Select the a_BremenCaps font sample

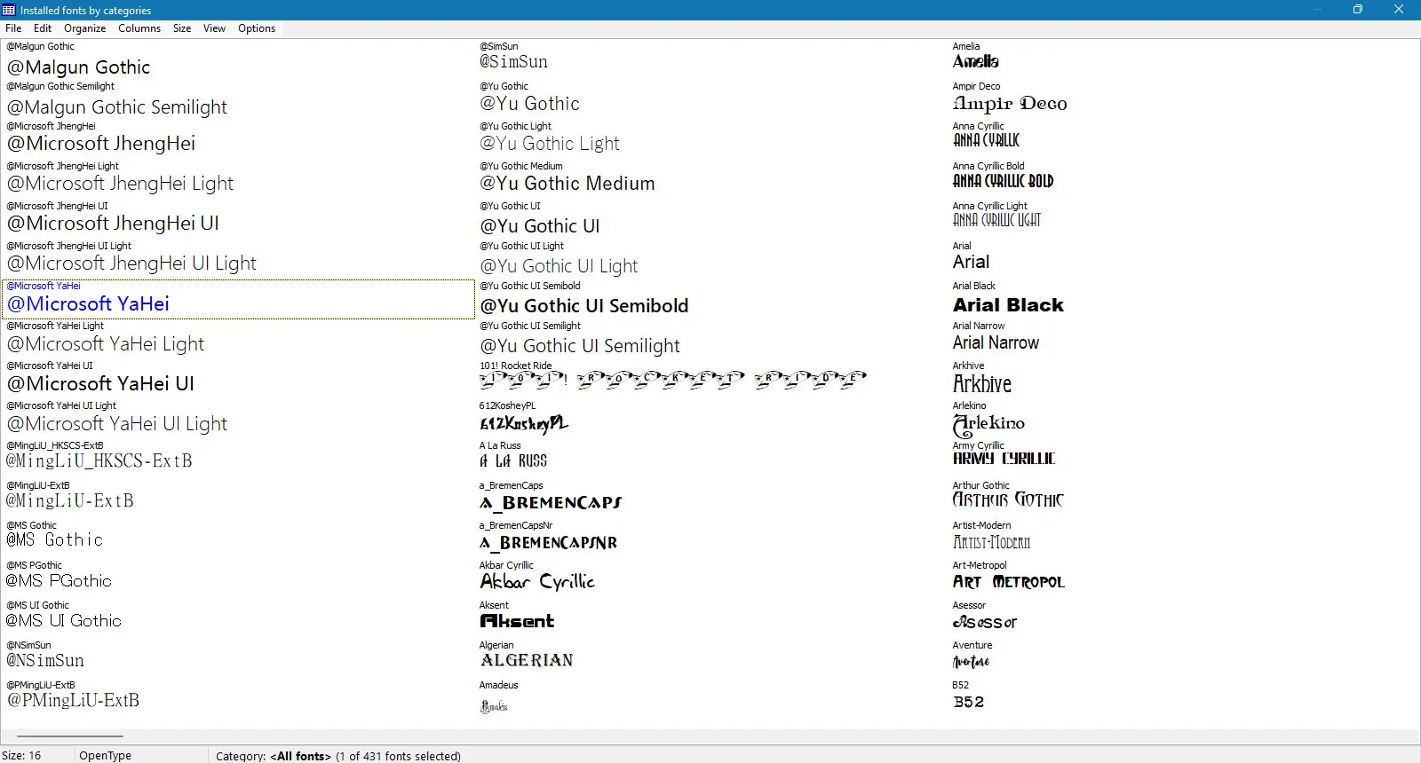click(551, 503)
